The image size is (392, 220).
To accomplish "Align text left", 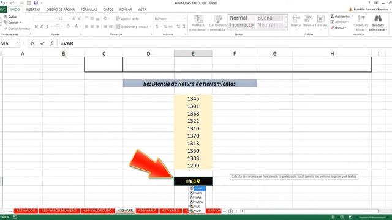I will pyautogui.click(x=86, y=26).
